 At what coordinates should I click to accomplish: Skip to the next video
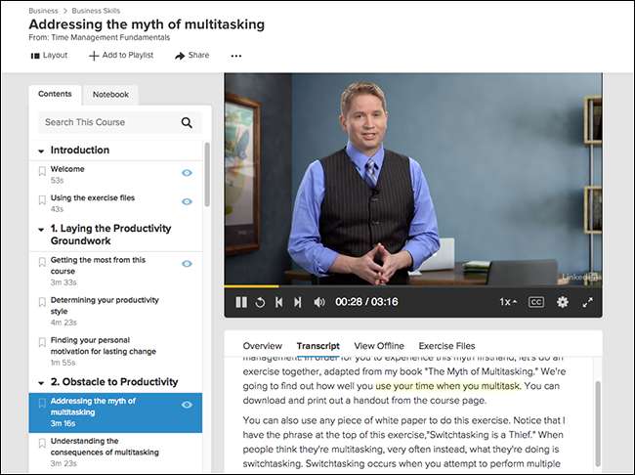pos(298,302)
